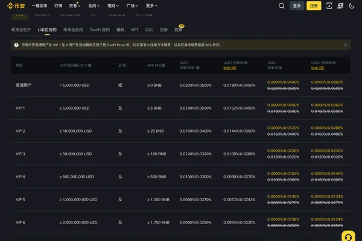Click info icon beside USDT 挂单/吃单
This screenshot has width=362, height=241.
198,68
